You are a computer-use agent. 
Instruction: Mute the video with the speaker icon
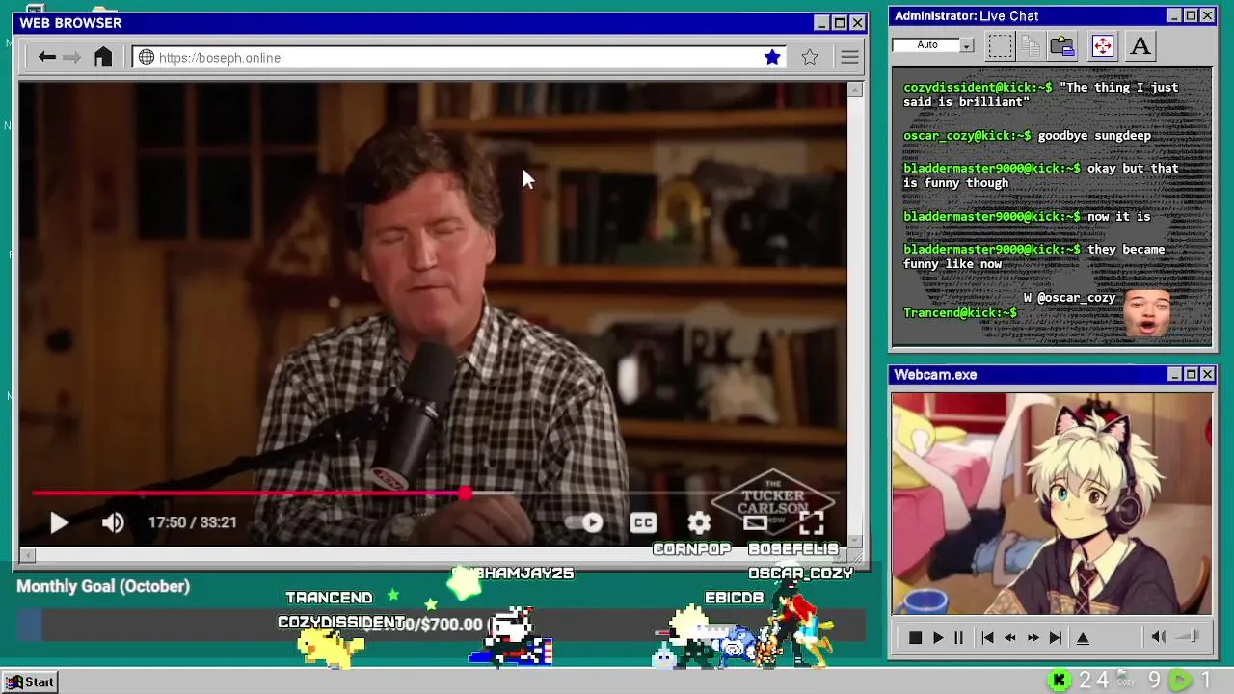pos(113,522)
